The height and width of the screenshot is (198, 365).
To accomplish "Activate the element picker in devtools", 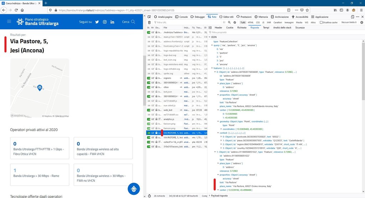I will click(150, 17).
